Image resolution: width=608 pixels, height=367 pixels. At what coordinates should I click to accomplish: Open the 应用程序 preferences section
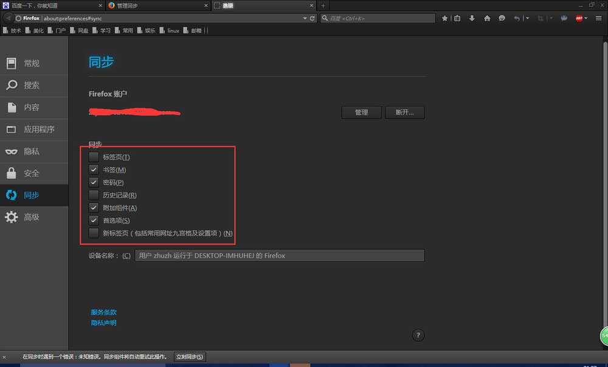tap(34, 129)
